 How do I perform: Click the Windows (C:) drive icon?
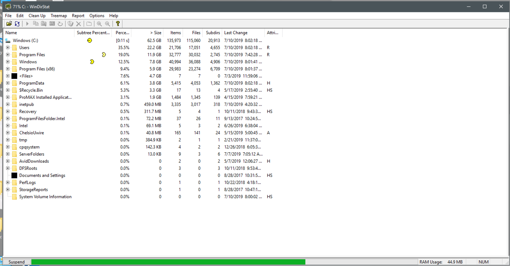[x=8, y=40]
